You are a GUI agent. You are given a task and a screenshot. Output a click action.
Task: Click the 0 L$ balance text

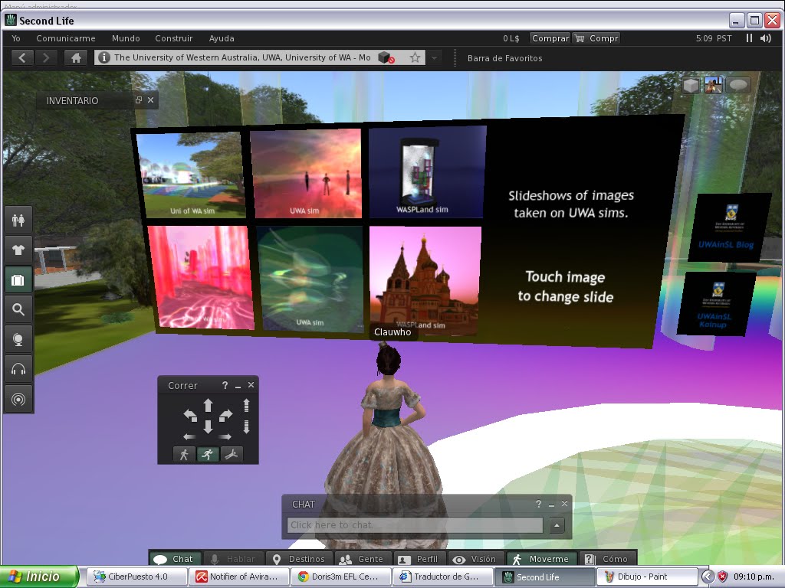pos(511,38)
